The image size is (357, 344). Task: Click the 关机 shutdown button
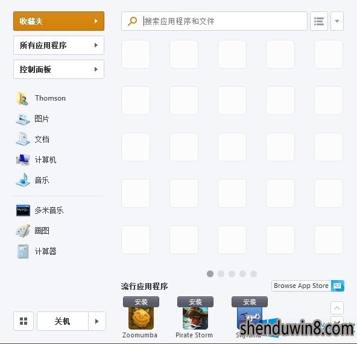click(x=62, y=321)
